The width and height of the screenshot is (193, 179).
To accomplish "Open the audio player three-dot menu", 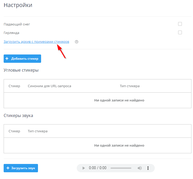I will [x=148, y=168].
